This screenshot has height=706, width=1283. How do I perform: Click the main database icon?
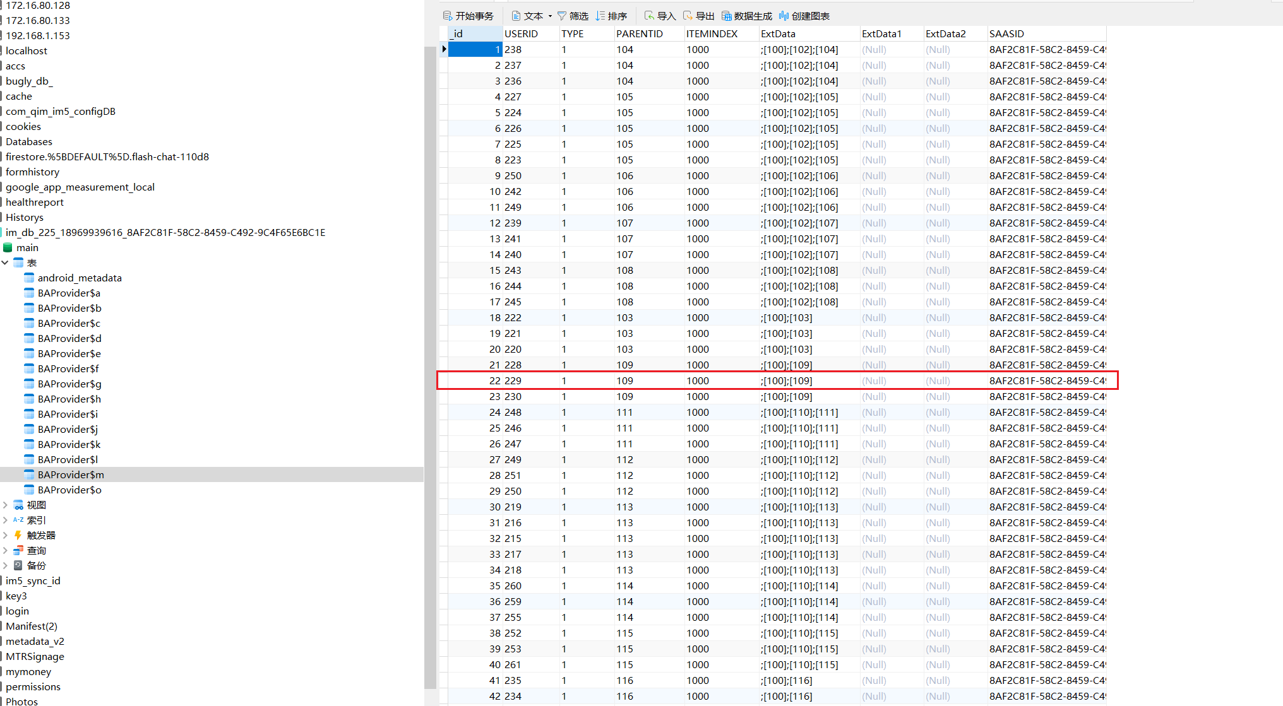8,248
